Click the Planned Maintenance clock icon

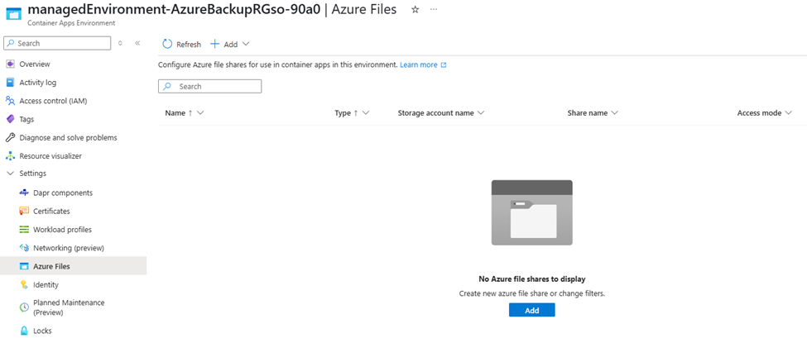pyautogui.click(x=24, y=307)
